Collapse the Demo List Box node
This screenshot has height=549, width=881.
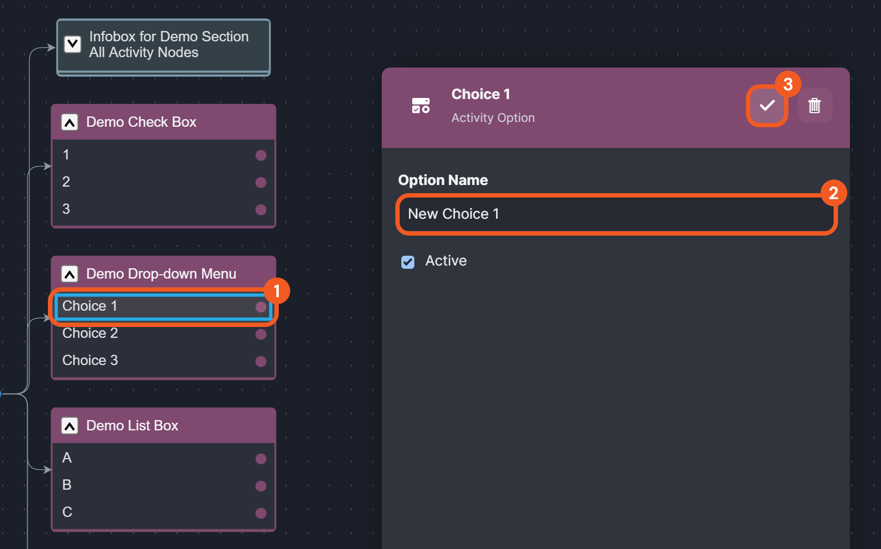click(70, 426)
